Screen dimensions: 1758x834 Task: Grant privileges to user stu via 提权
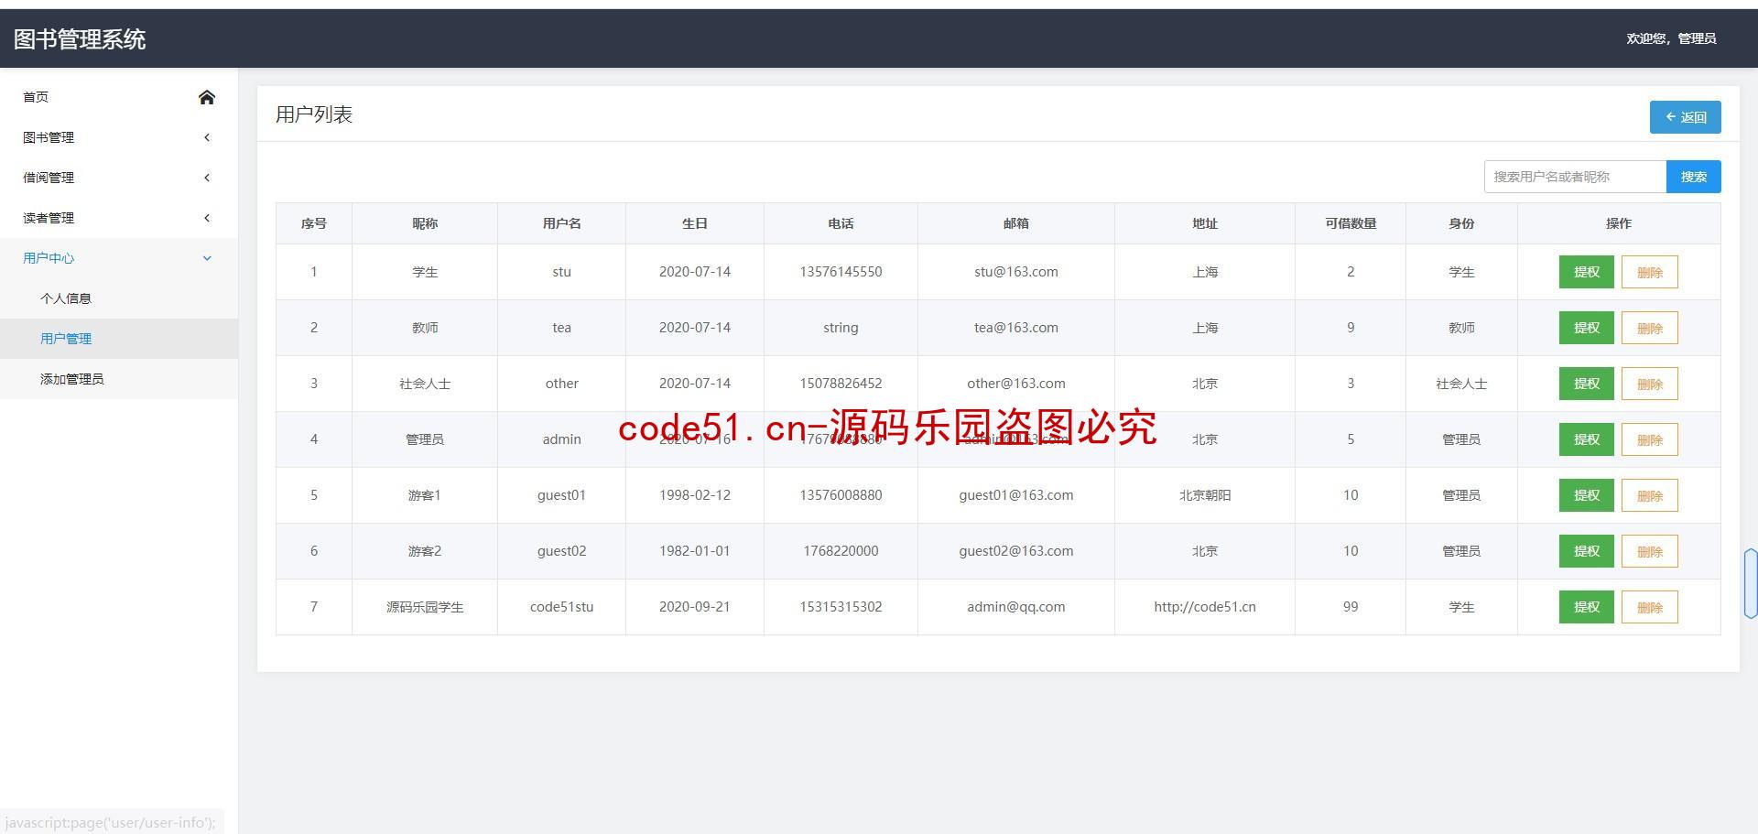click(x=1586, y=272)
